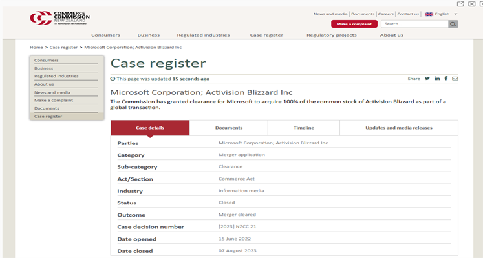Open the Careers link
This screenshot has width=483, height=258.
point(386,14)
